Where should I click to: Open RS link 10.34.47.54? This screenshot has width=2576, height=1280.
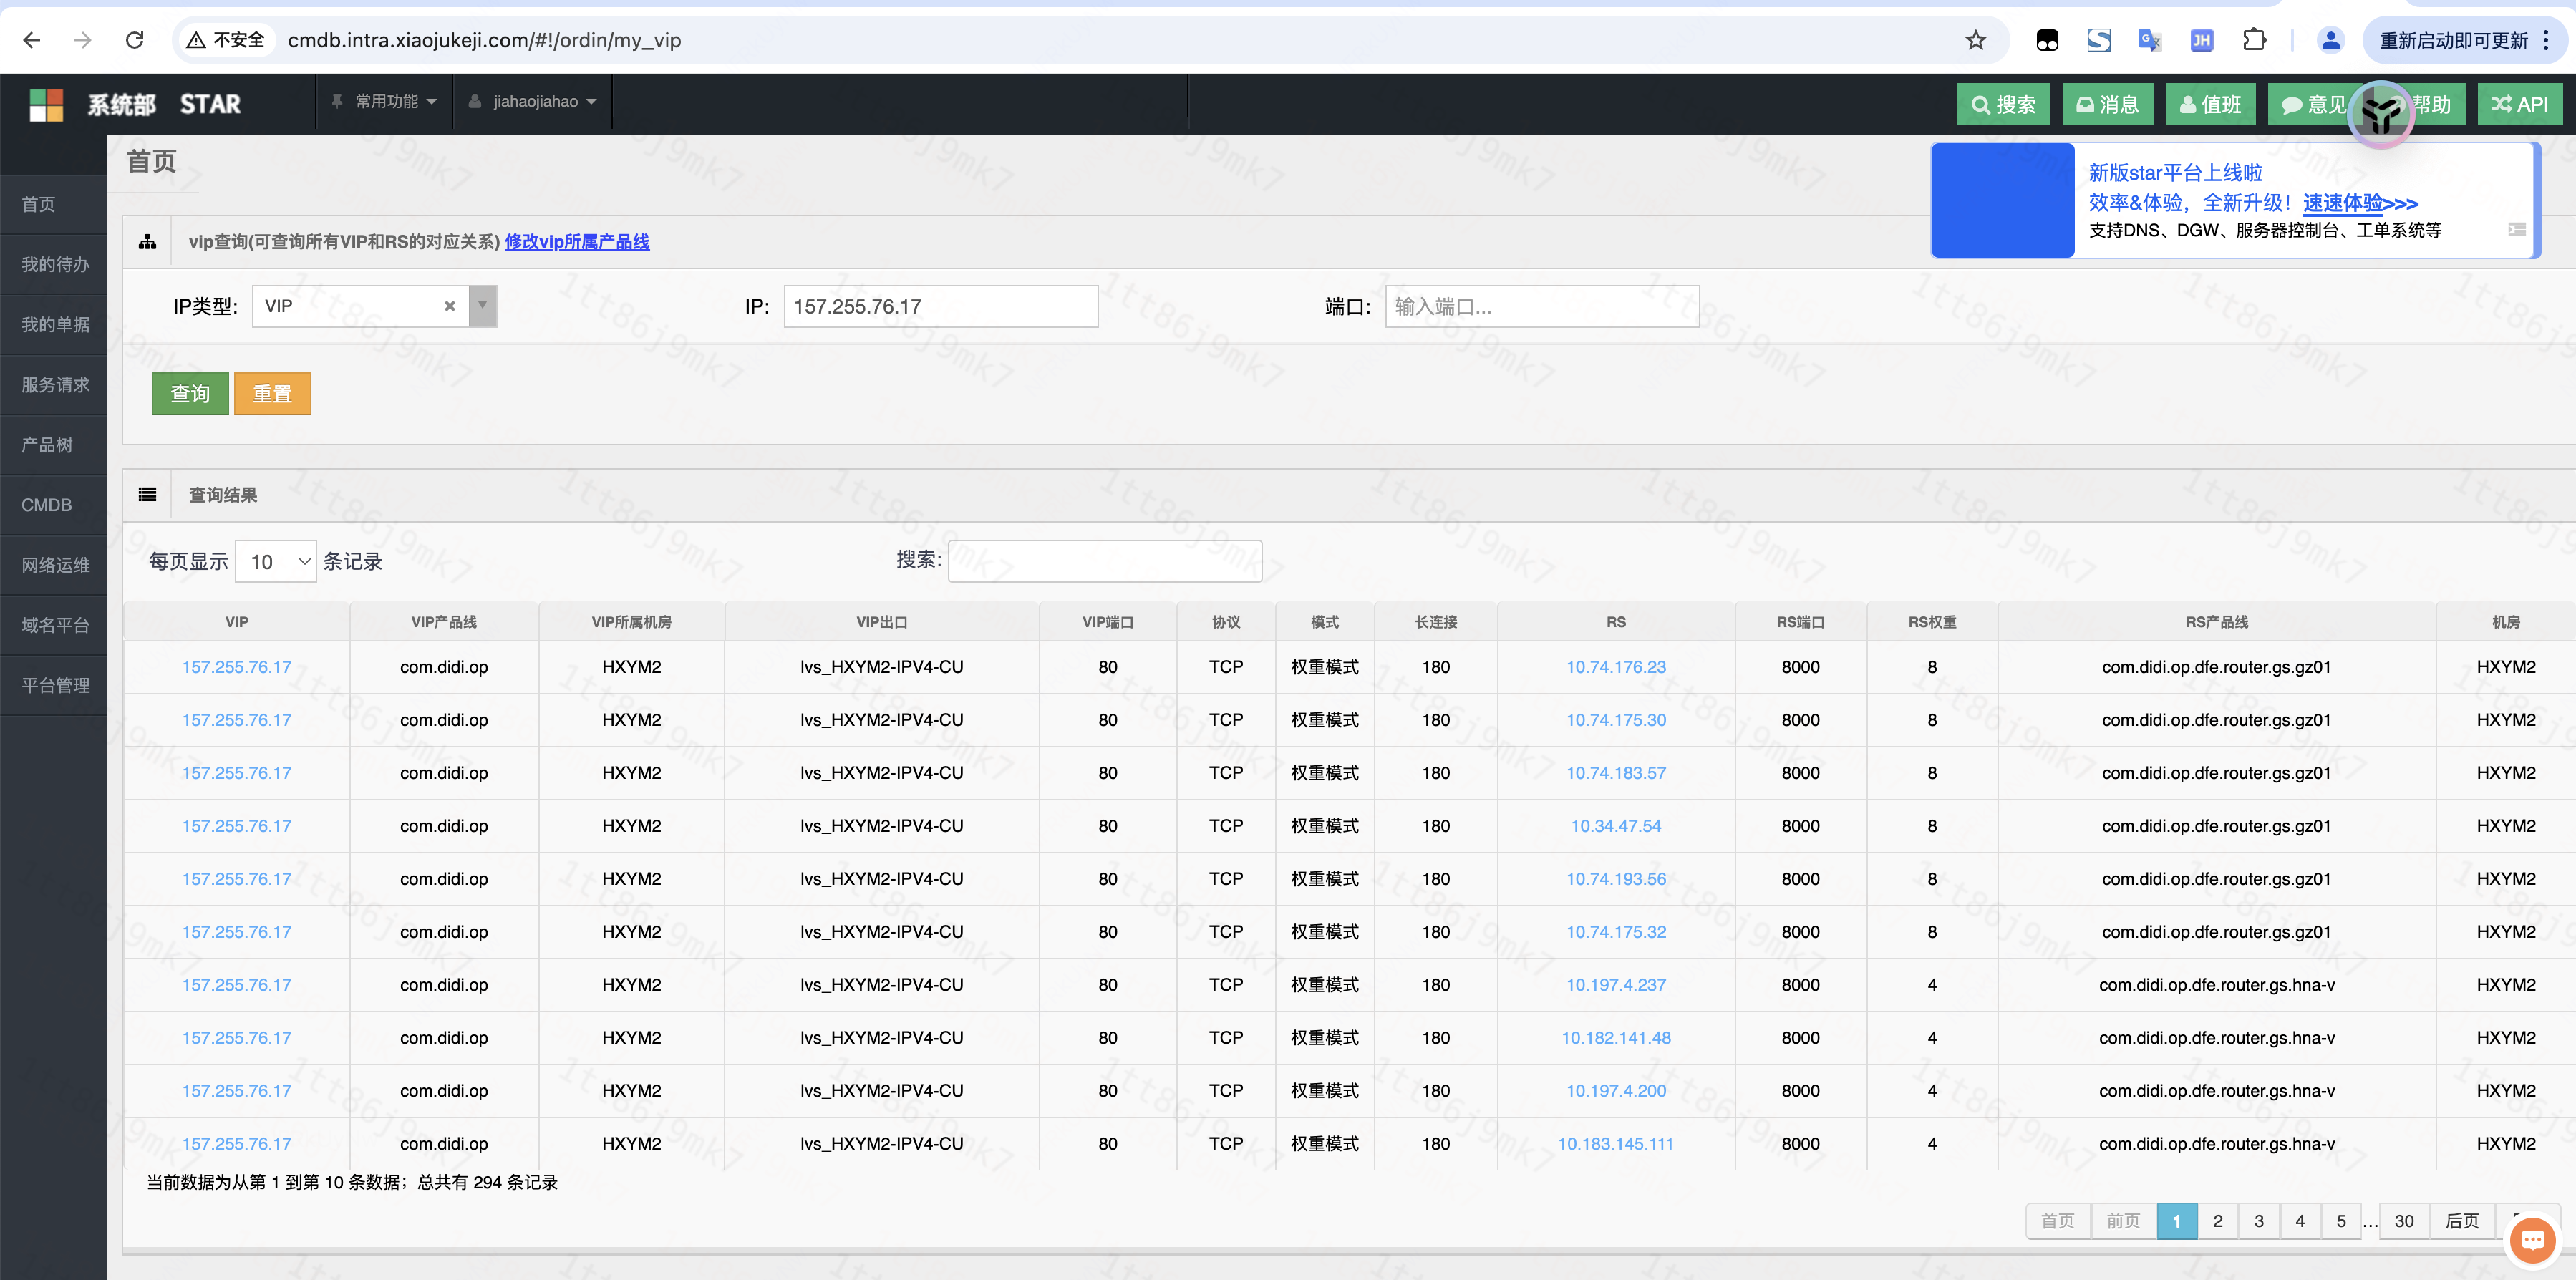click(1616, 826)
